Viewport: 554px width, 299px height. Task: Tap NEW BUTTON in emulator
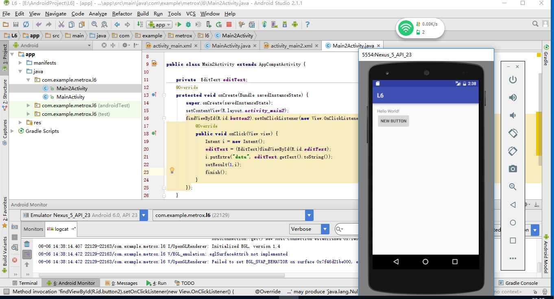click(x=393, y=121)
